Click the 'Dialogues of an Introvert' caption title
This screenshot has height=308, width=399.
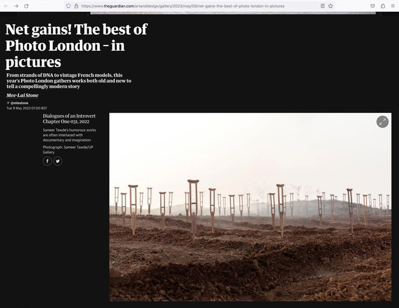69,119
